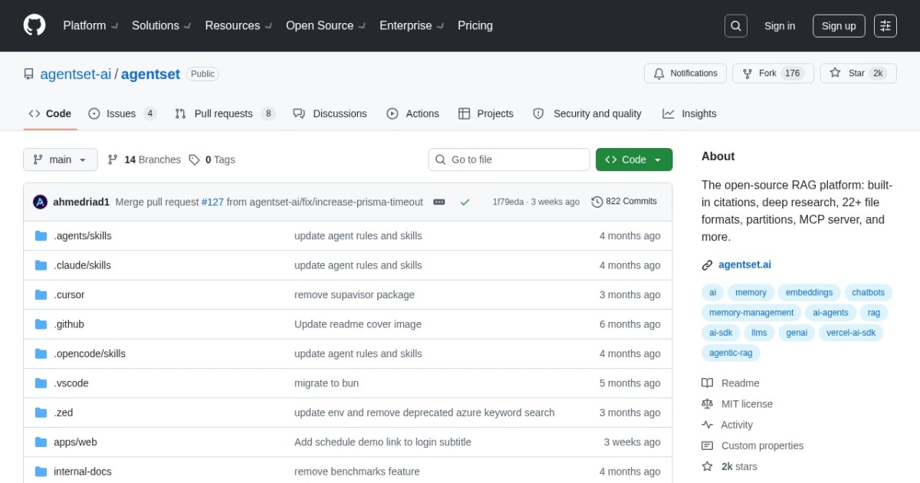
Task: Click the link icon beside agentset.ai
Action: click(707, 265)
